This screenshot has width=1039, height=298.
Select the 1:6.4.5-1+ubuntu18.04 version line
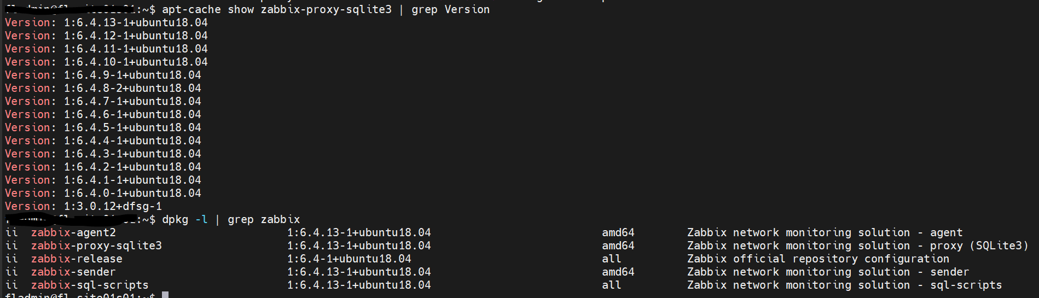[x=103, y=127]
